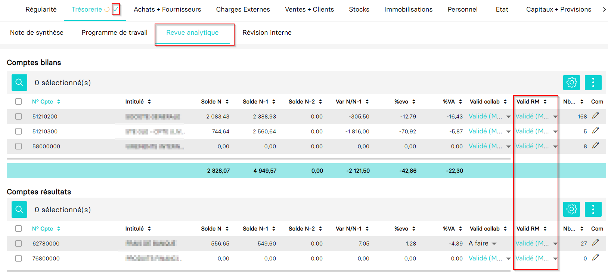Open Valid RM dropdown for account 51210200
This screenshot has width=608, height=275.
coord(536,116)
